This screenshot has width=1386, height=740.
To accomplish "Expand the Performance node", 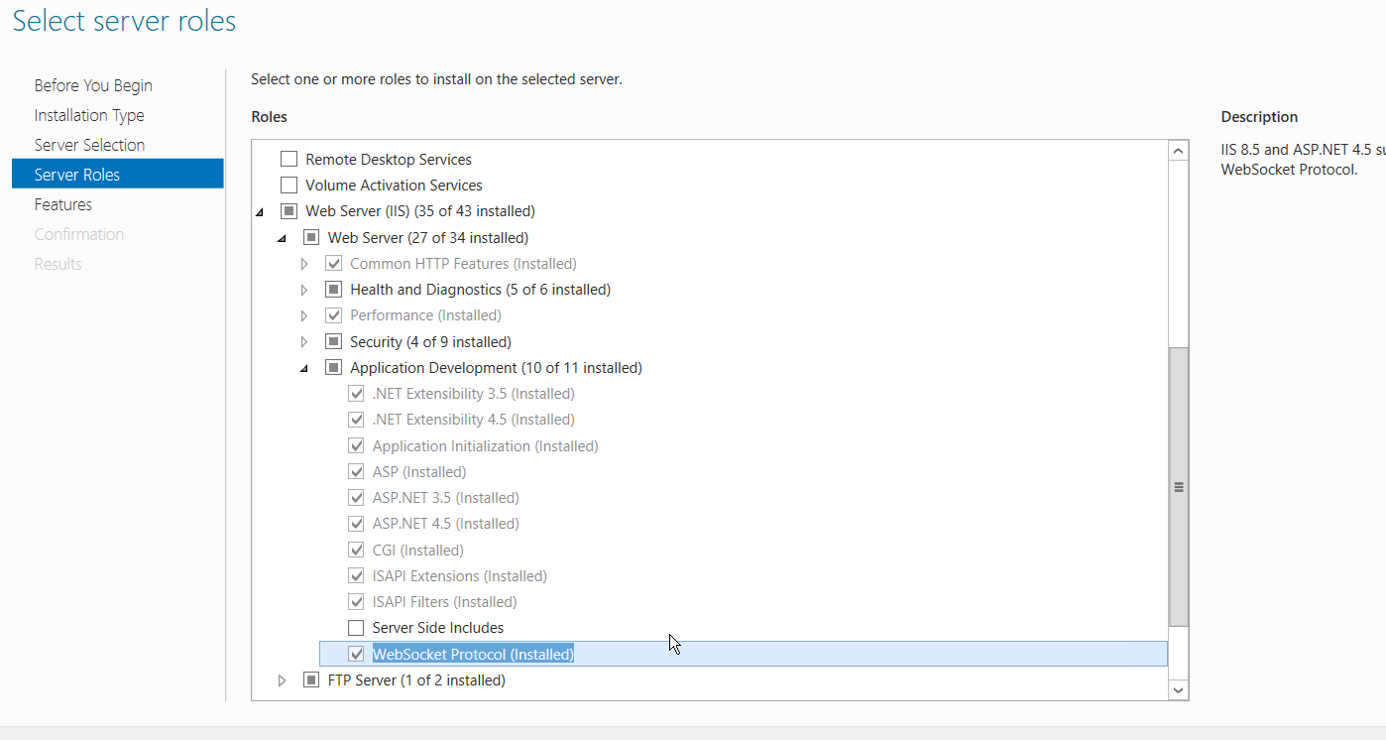I will point(304,314).
